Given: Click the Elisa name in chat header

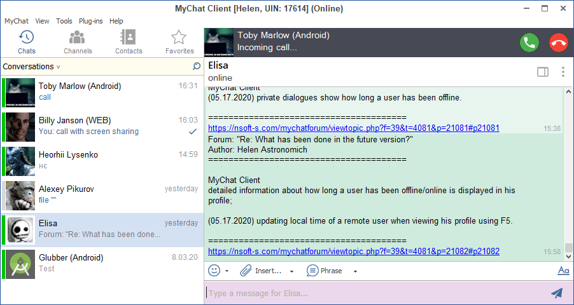Looking at the screenshot, I should coord(218,65).
